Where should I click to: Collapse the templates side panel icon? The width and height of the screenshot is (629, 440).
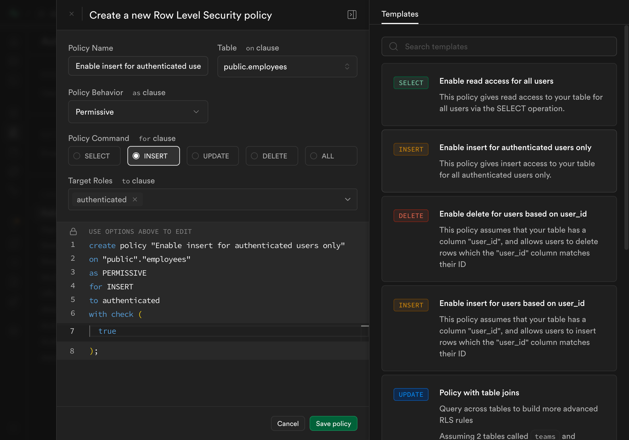pyautogui.click(x=352, y=15)
